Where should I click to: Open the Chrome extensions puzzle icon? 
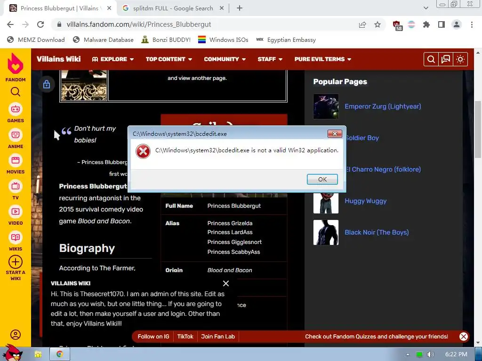[x=426, y=24]
